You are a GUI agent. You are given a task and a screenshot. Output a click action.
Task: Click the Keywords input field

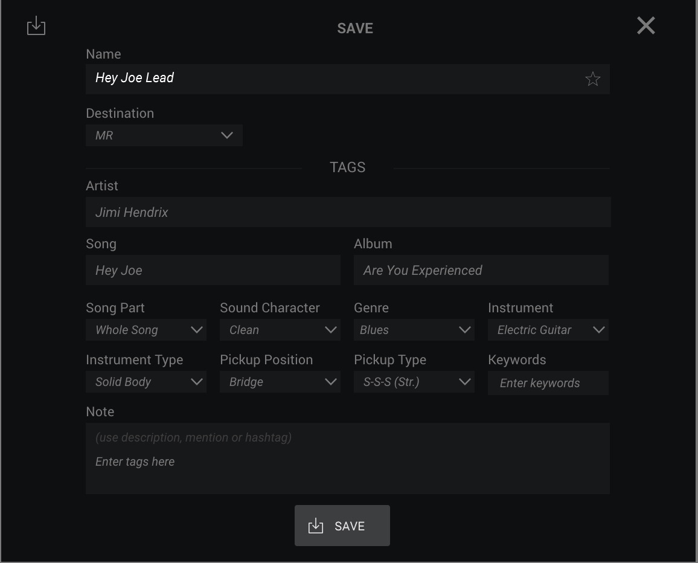[548, 382]
